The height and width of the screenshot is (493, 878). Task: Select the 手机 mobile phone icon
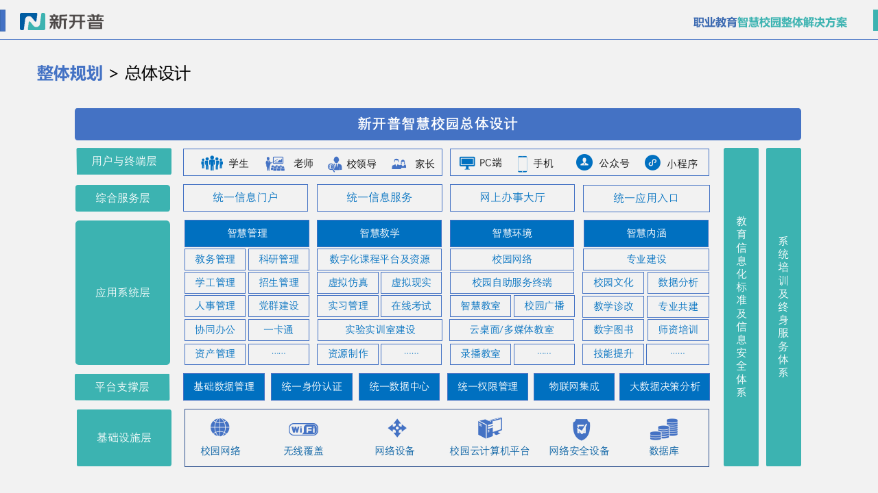coord(523,162)
